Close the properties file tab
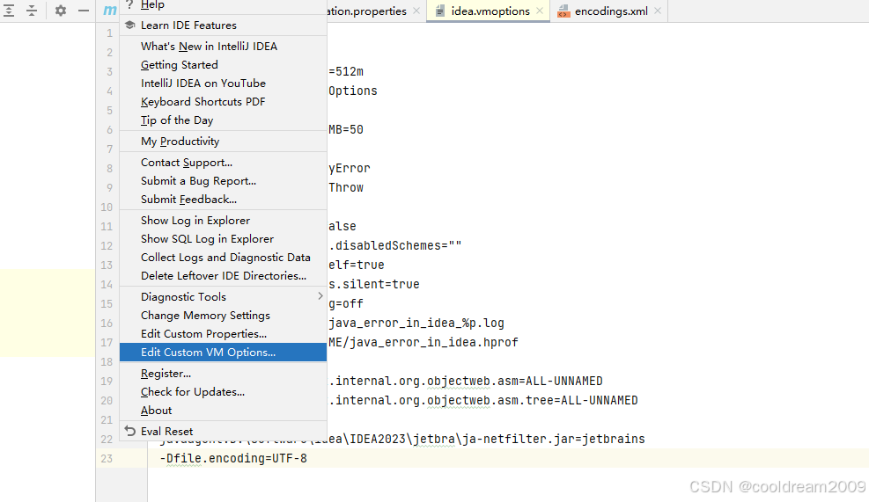 [x=416, y=11]
